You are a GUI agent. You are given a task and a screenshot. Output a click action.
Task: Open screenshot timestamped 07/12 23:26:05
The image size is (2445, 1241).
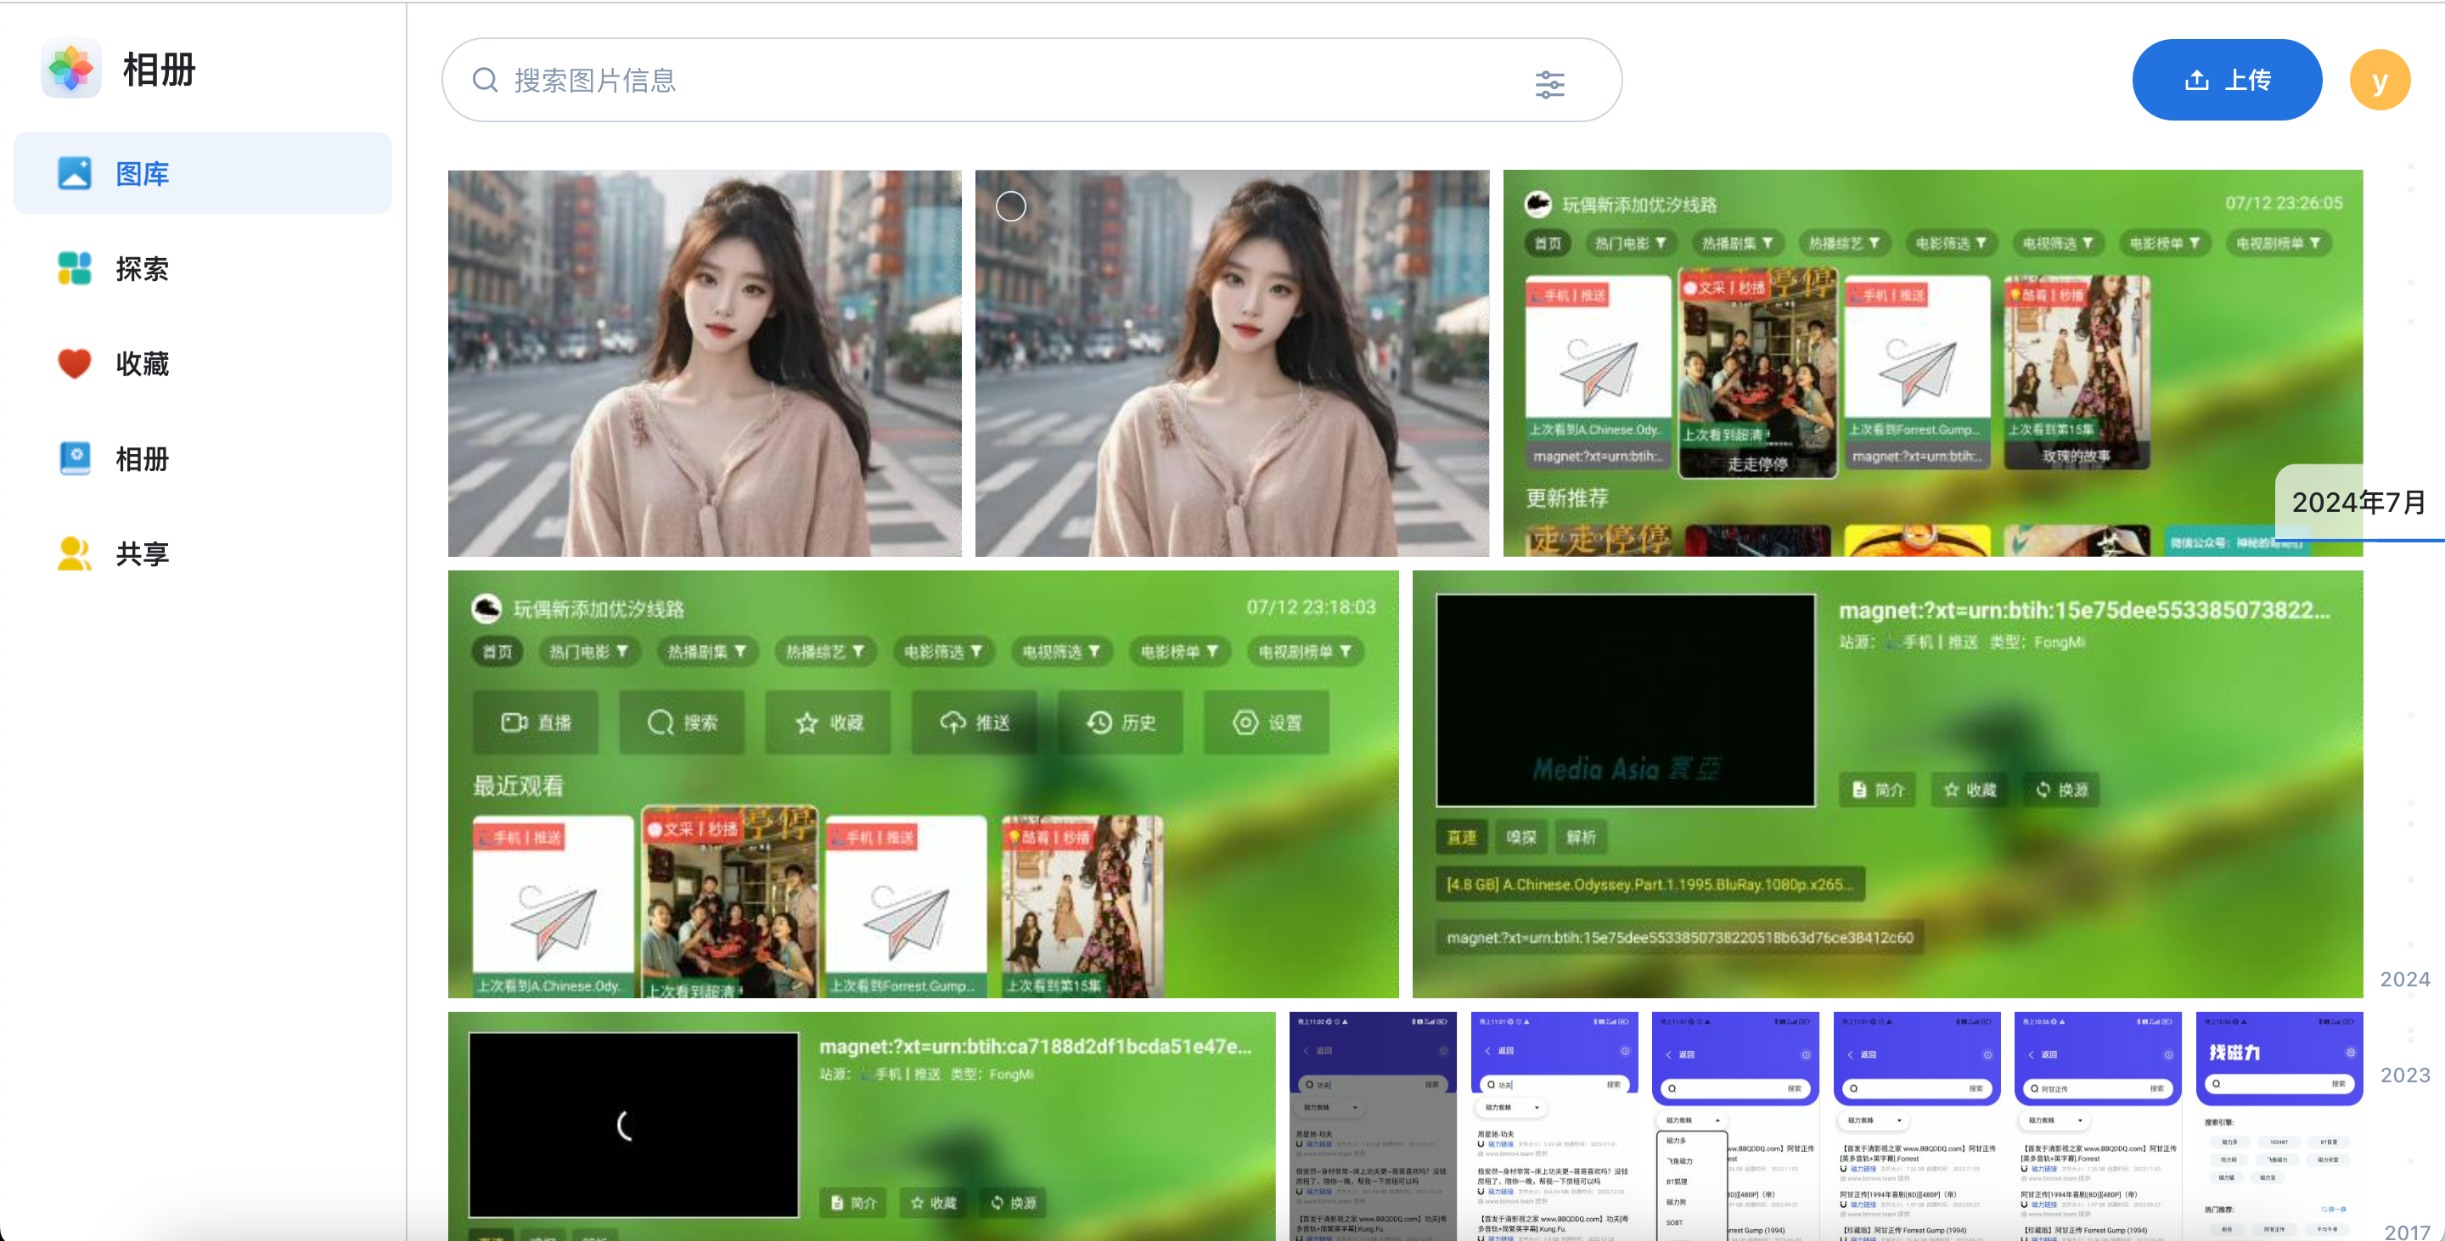coord(1932,363)
